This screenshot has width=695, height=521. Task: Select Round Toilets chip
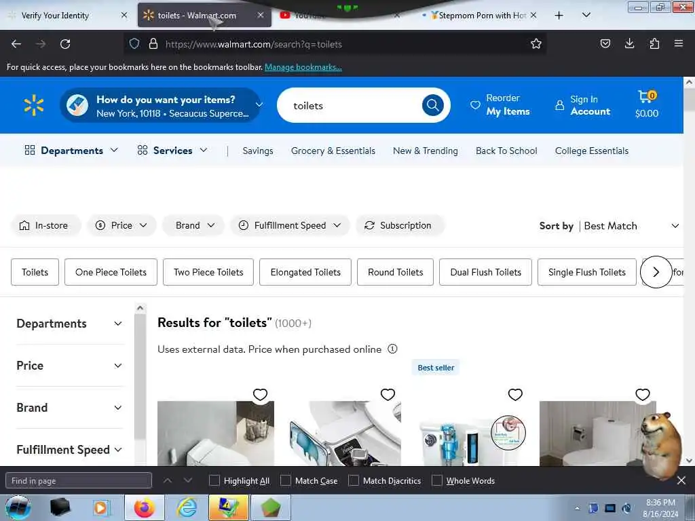(396, 272)
